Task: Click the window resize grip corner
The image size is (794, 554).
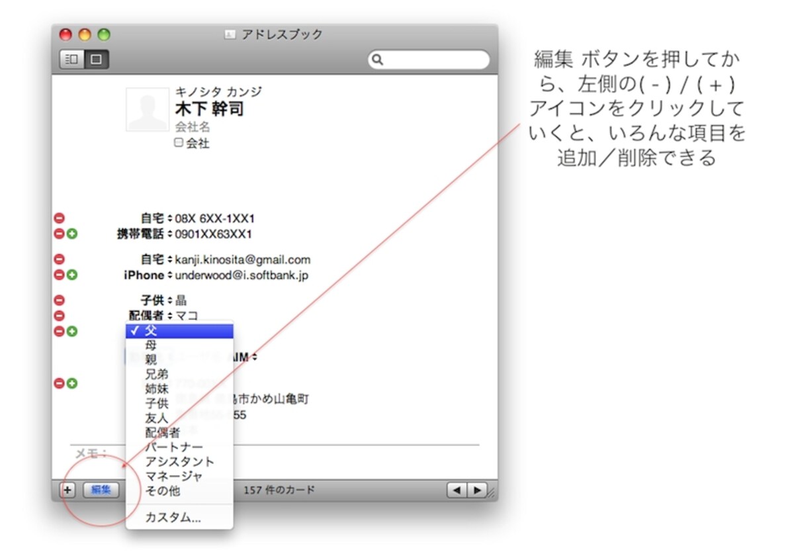Action: point(492,493)
